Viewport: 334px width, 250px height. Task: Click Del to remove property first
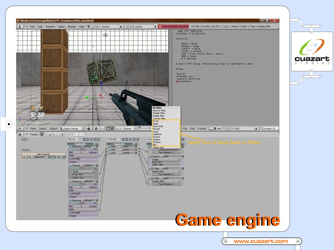pos(24,157)
